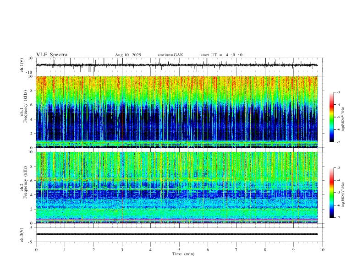363x280 pixels.
Task: Click the "0" tick on the Time axis
Action: coord(36,250)
